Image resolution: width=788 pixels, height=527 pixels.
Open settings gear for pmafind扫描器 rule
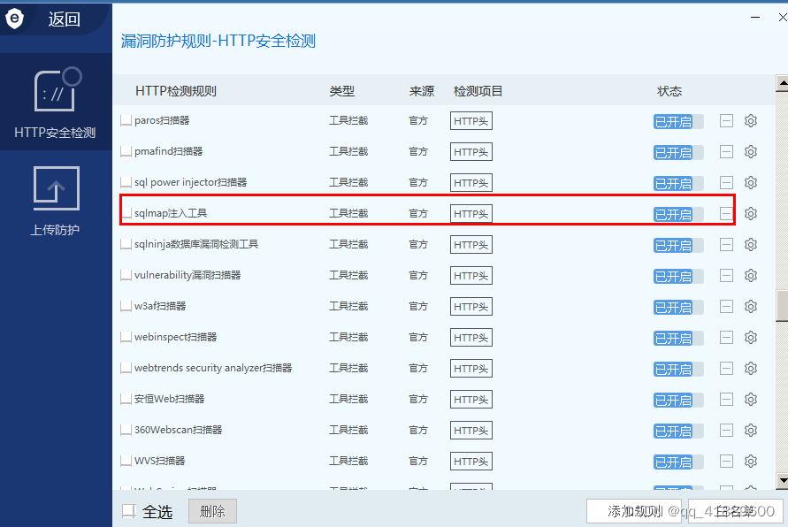click(x=750, y=152)
